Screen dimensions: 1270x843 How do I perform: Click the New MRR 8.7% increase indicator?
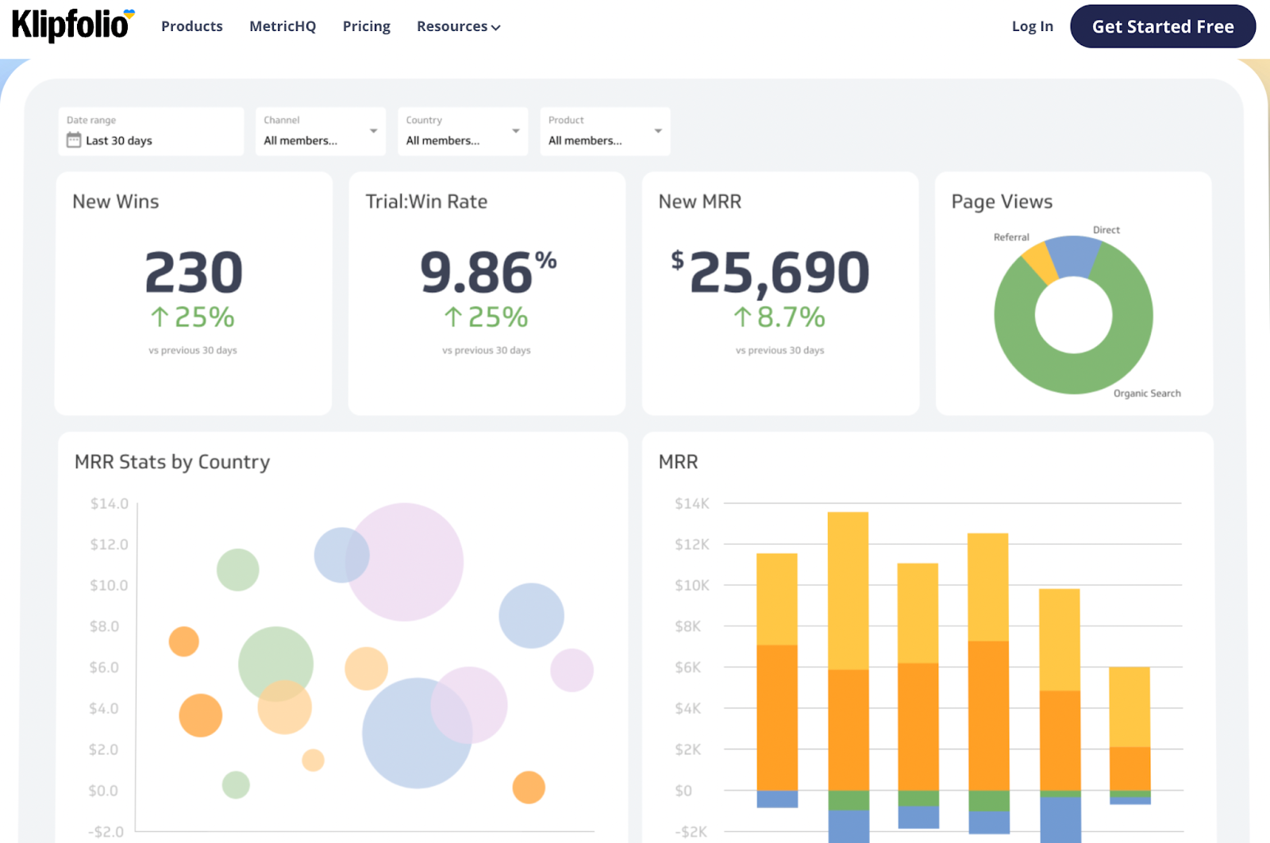779,318
